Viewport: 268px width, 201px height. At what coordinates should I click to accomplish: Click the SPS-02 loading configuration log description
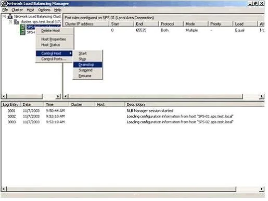pyautogui.click(x=180, y=122)
